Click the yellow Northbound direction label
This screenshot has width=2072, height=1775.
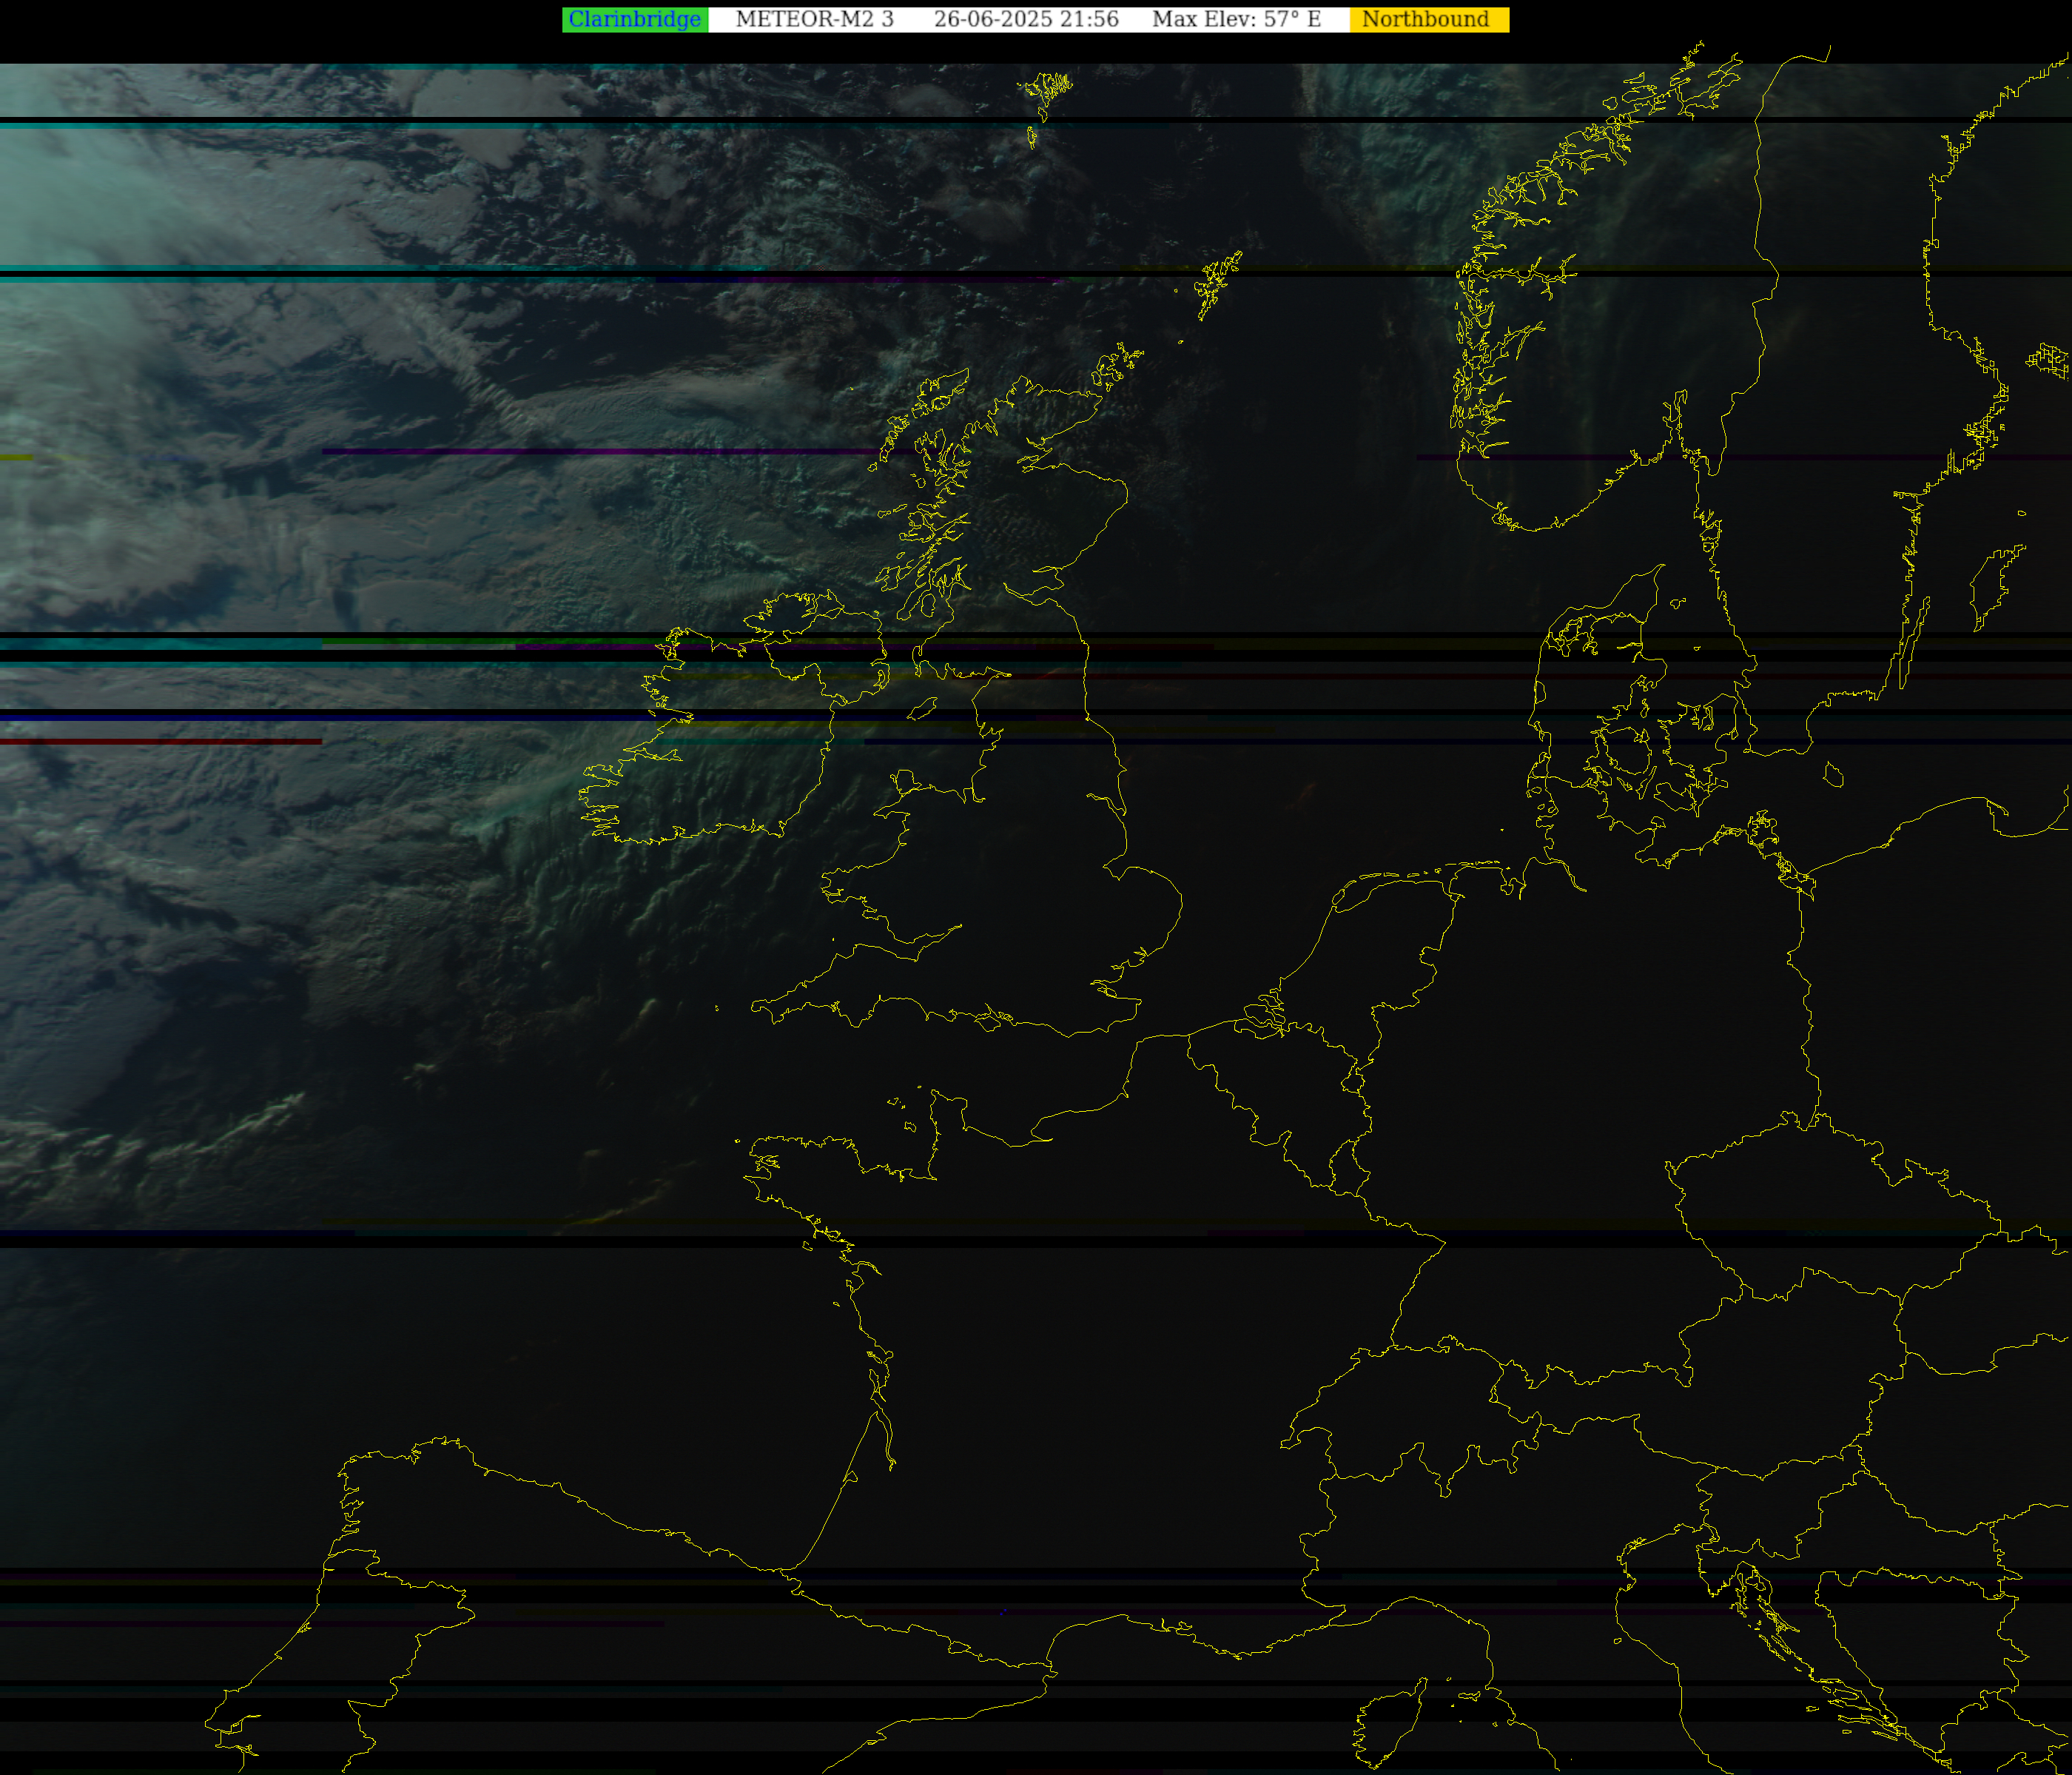pyautogui.click(x=1429, y=20)
